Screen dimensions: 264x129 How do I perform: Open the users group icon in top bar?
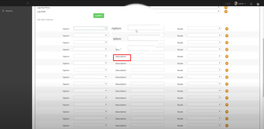[x=258, y=4]
